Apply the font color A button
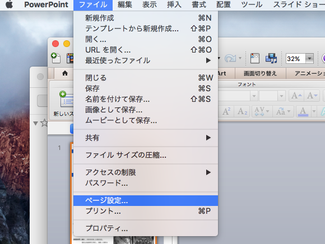 303,111
